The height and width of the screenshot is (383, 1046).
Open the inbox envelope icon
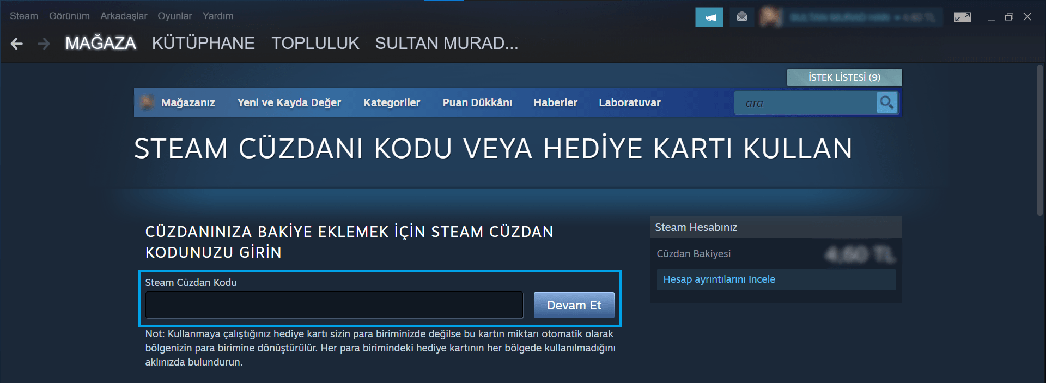[742, 17]
